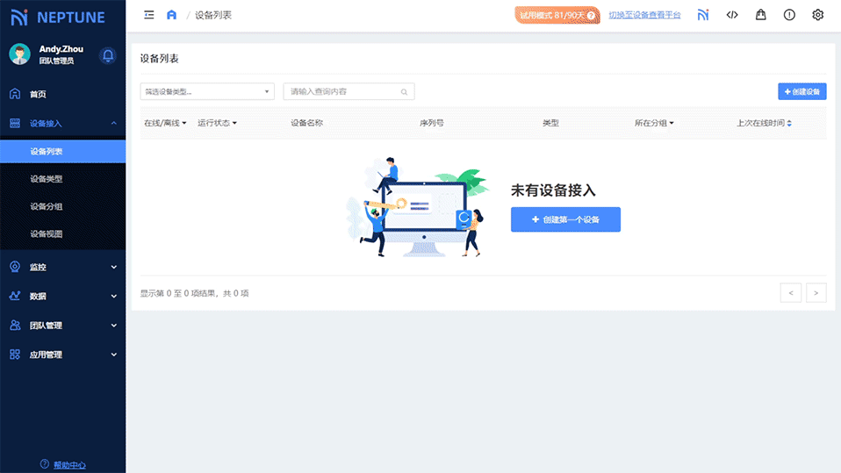Open the 在线/离线 column filter
The height and width of the screenshot is (473, 841).
165,124
